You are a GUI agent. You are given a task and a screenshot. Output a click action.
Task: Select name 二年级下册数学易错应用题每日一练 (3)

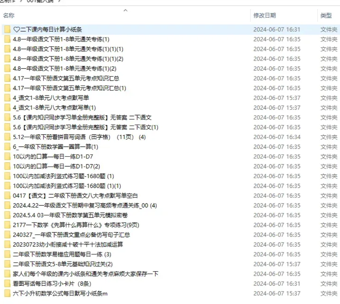[x=62, y=254]
